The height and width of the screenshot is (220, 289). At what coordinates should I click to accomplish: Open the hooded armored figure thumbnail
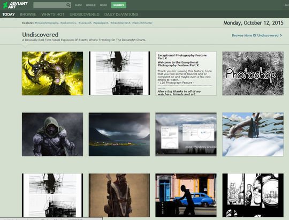(52, 134)
